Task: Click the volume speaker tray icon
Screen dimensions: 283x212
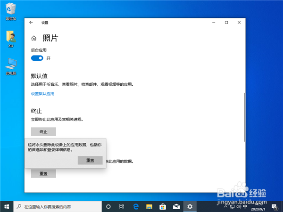Action: (x=239, y=207)
